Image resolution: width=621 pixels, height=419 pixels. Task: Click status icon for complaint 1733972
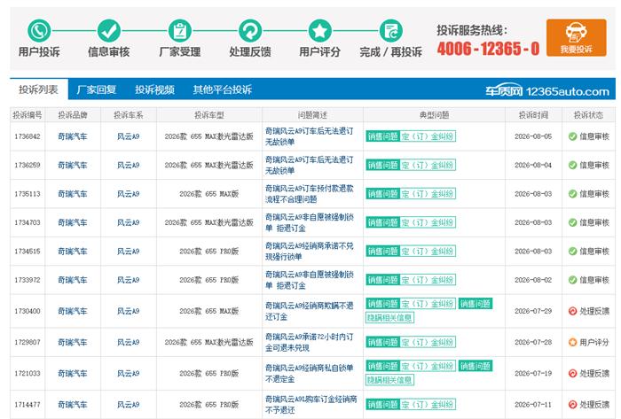[x=573, y=280]
